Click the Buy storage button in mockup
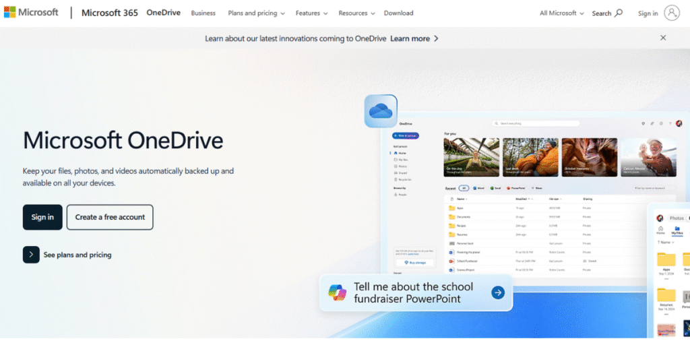Viewport: 690px width, 345px height. 414,262
